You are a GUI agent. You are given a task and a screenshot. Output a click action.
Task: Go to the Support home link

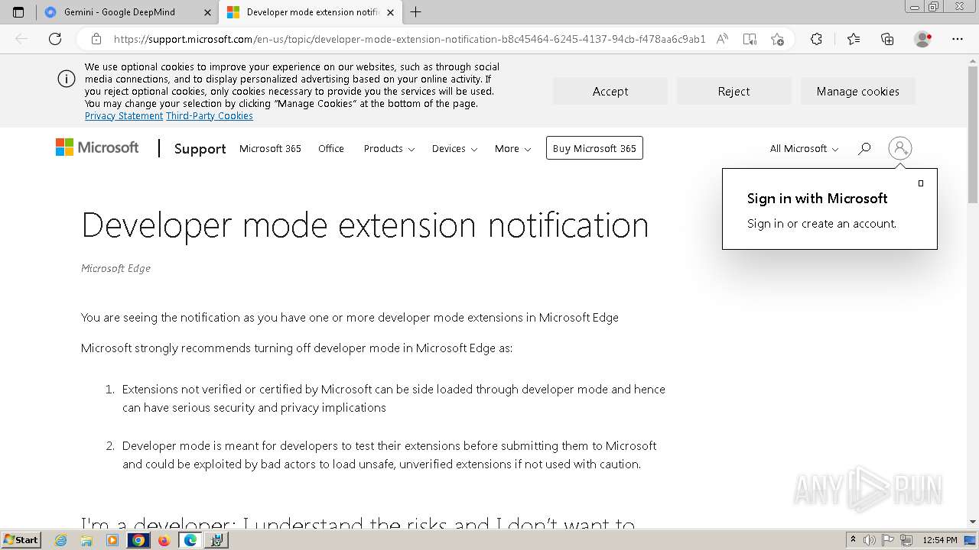coord(200,149)
